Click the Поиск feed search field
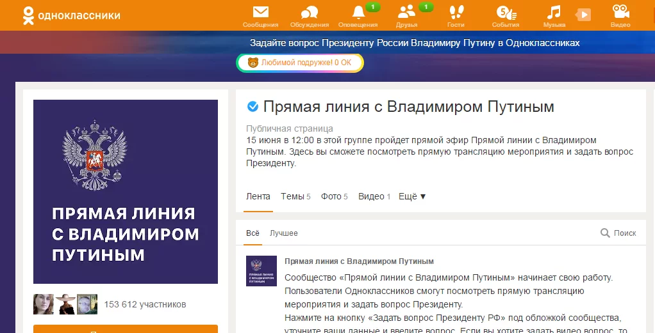Screen dimensions: 655x333 (618, 233)
